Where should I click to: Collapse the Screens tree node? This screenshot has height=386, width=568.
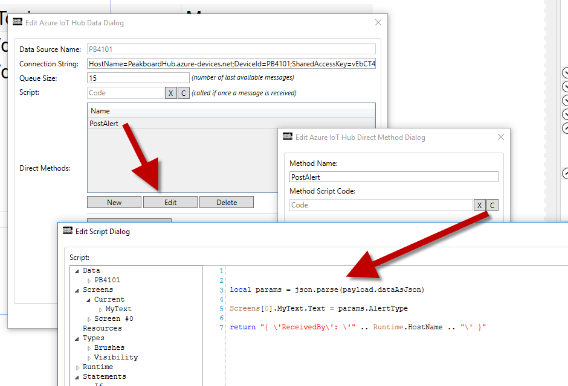point(77,290)
